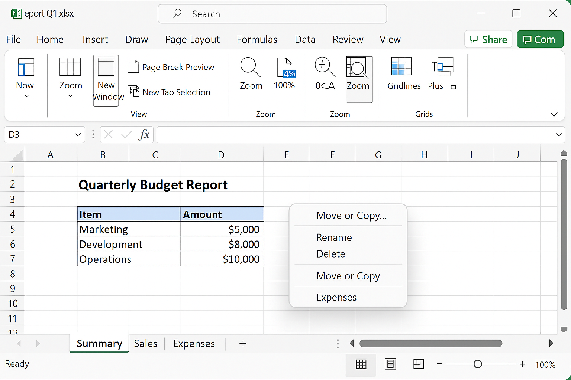Choose Move or Copy without ellipsis
Screen dimensions: 571x380
[x=348, y=276]
